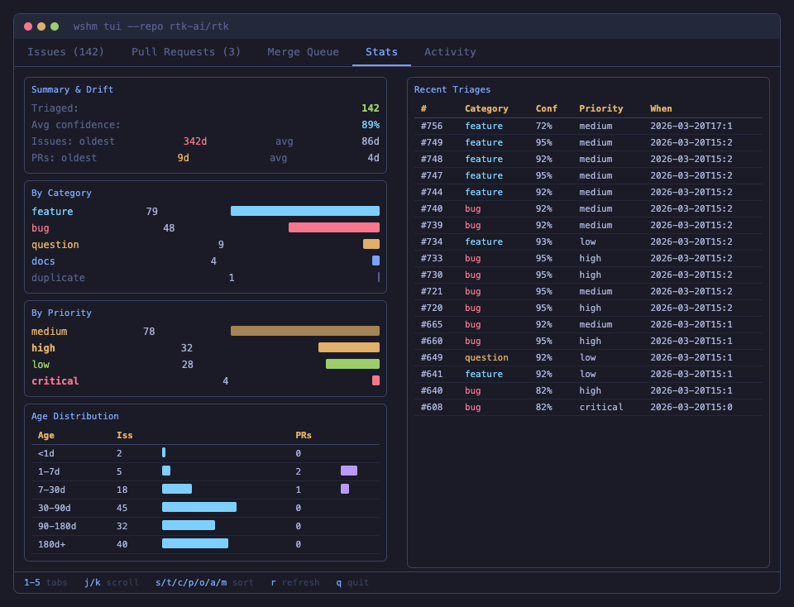Click the bug category bar
794x607 pixels.
click(x=333, y=227)
